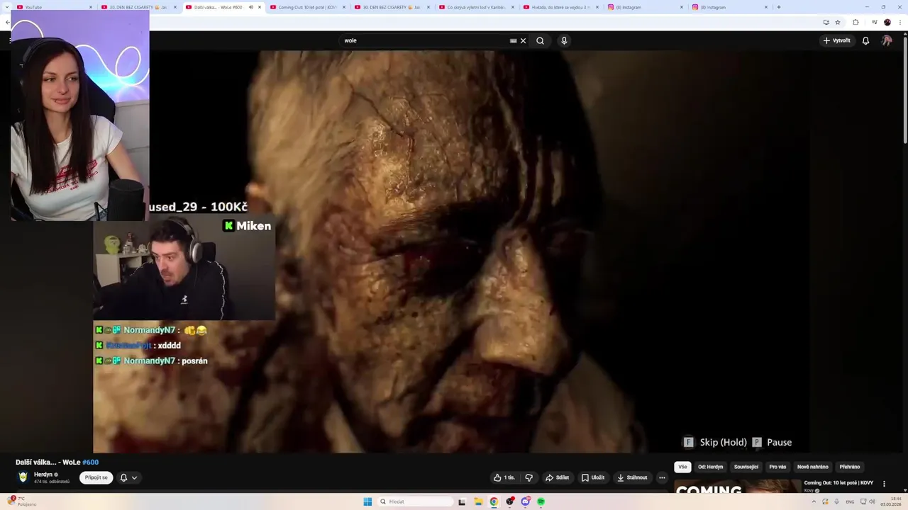Switch to the Hvězda, do které se vejdou tab
The height and width of the screenshot is (510, 908).
560,7
